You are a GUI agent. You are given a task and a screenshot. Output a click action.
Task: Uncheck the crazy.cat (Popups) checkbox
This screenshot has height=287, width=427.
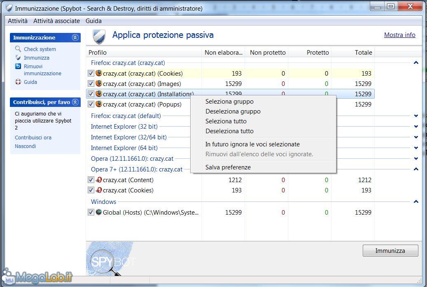click(91, 104)
